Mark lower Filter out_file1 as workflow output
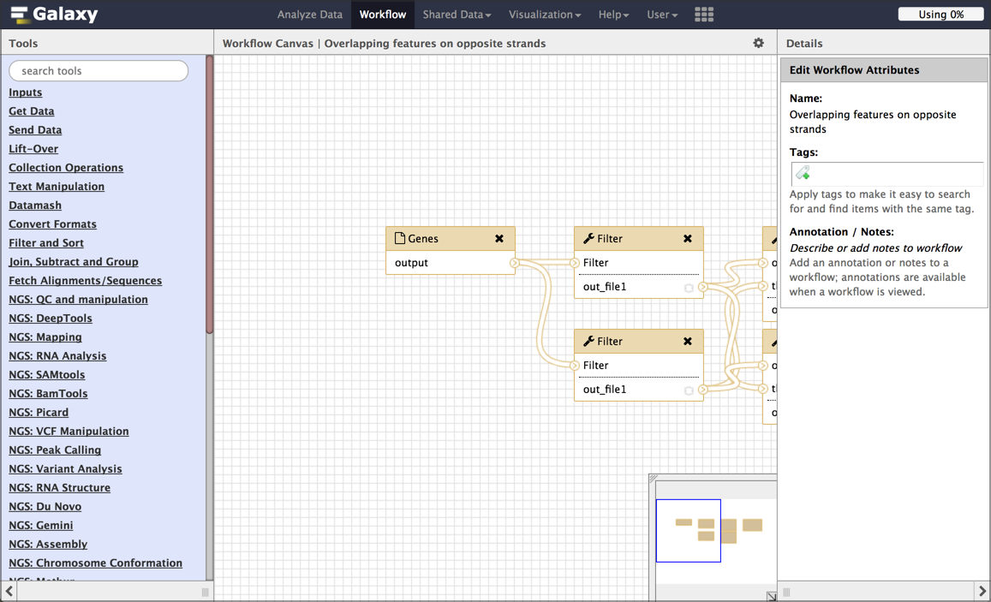991x602 pixels. tap(689, 391)
